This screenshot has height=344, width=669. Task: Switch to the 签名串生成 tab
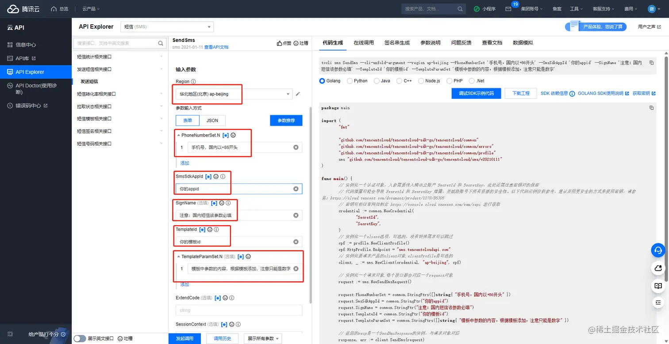(x=397, y=43)
